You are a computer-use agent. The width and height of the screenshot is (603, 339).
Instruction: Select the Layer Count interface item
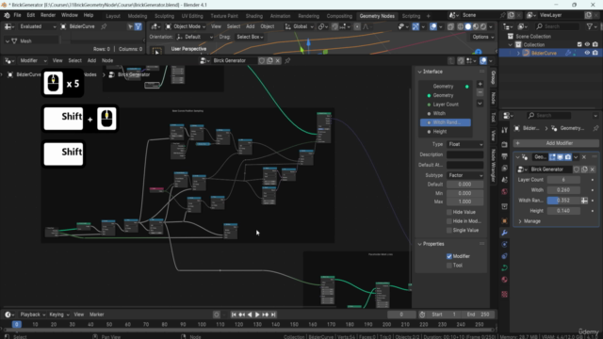pyautogui.click(x=446, y=105)
